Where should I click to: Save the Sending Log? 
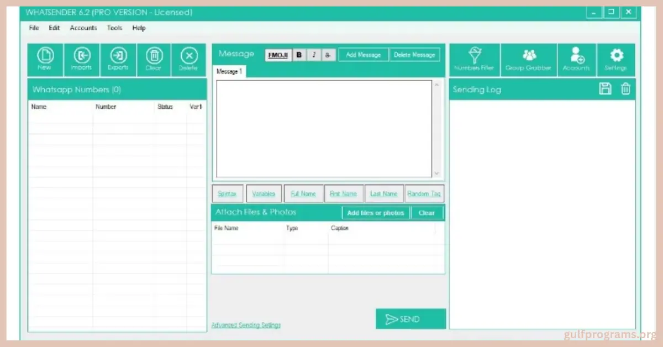605,89
